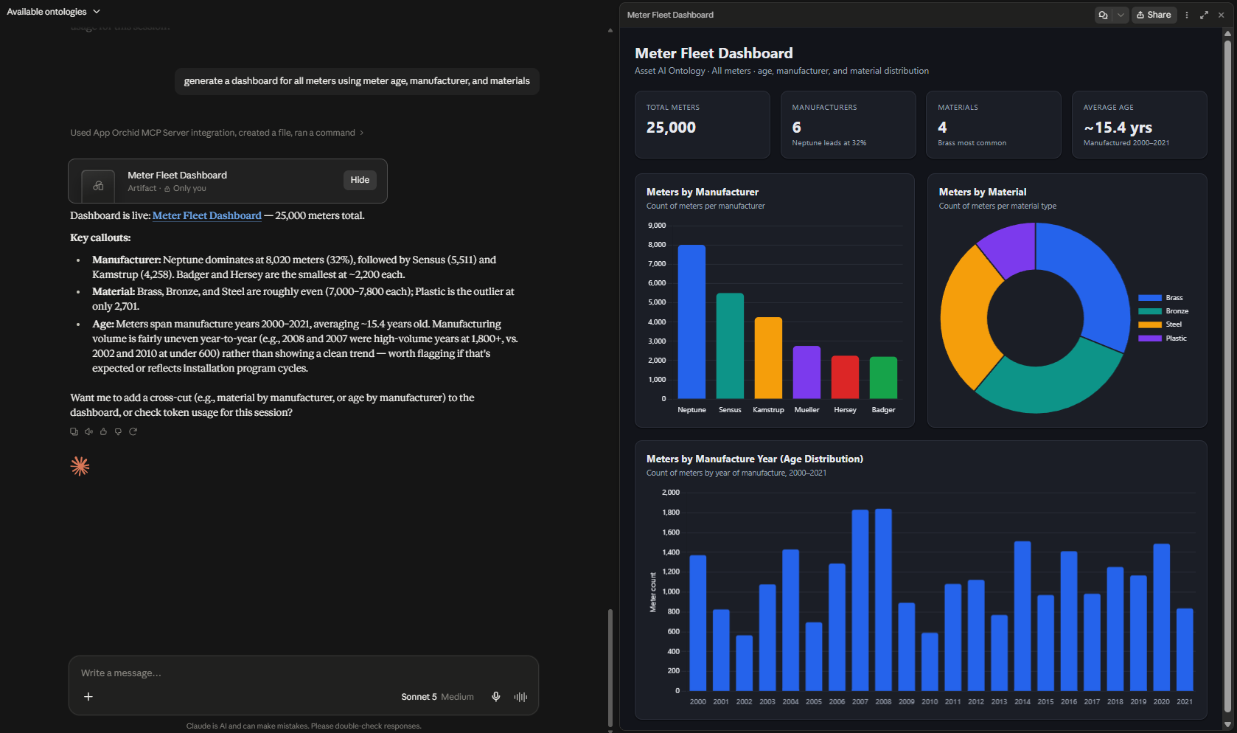This screenshot has height=733, width=1237.
Task: Click the 2002 bar in year chart
Action: (x=745, y=663)
